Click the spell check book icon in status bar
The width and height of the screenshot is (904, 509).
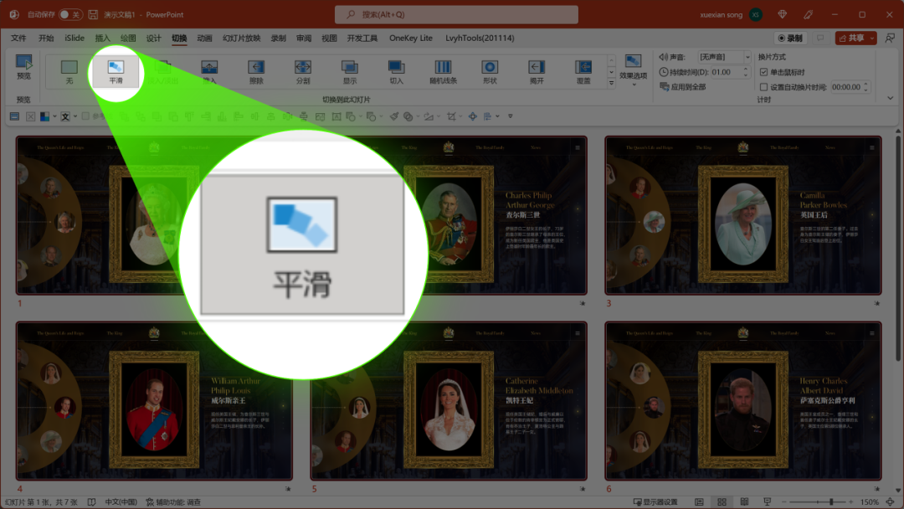[x=91, y=502]
